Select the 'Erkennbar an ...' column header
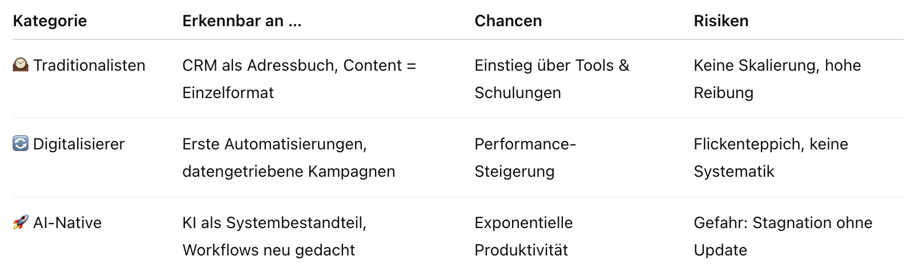 click(242, 21)
